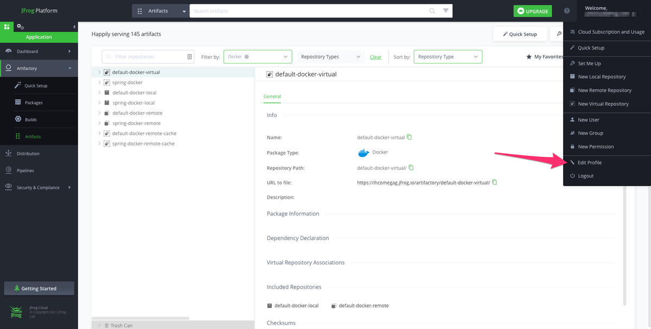Expand Security & Compliance submenu arrow
Image resolution: width=651 pixels, height=329 pixels.
pos(69,188)
